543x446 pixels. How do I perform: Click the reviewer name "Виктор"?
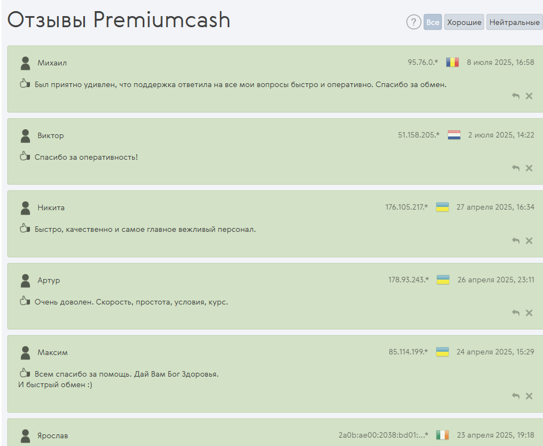[51, 136]
